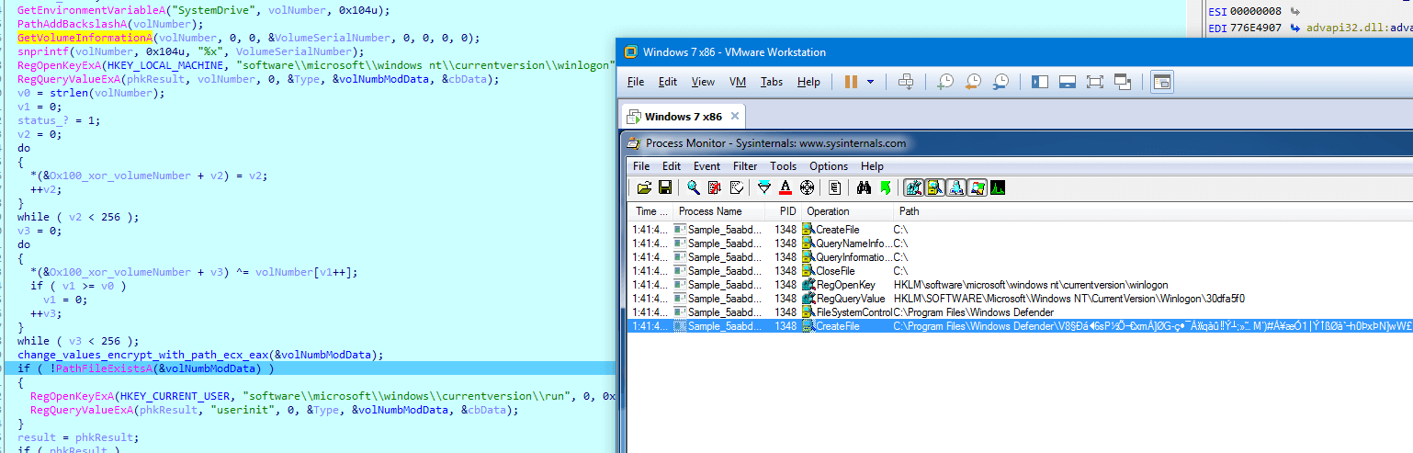Select the FileSystemControl event row

tap(1021, 312)
